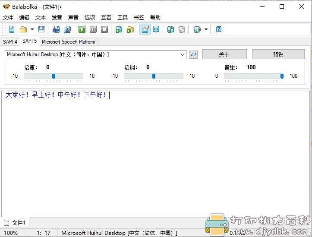Screen dimensions: 312x237
Task: Select the SAPI 5 tab
Action: (x=29, y=41)
